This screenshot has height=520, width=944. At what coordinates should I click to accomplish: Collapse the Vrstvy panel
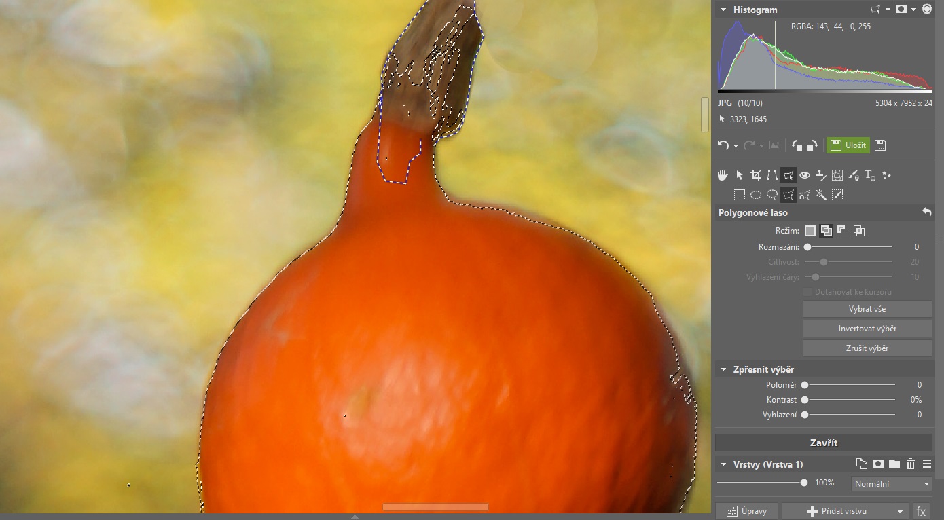[x=723, y=464]
